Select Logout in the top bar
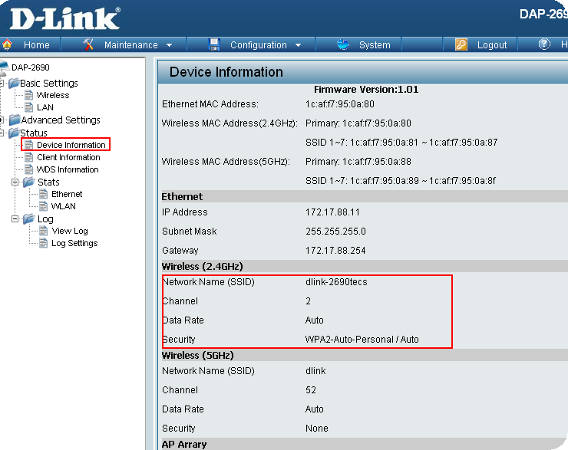This screenshot has height=450, width=568. pyautogui.click(x=492, y=45)
